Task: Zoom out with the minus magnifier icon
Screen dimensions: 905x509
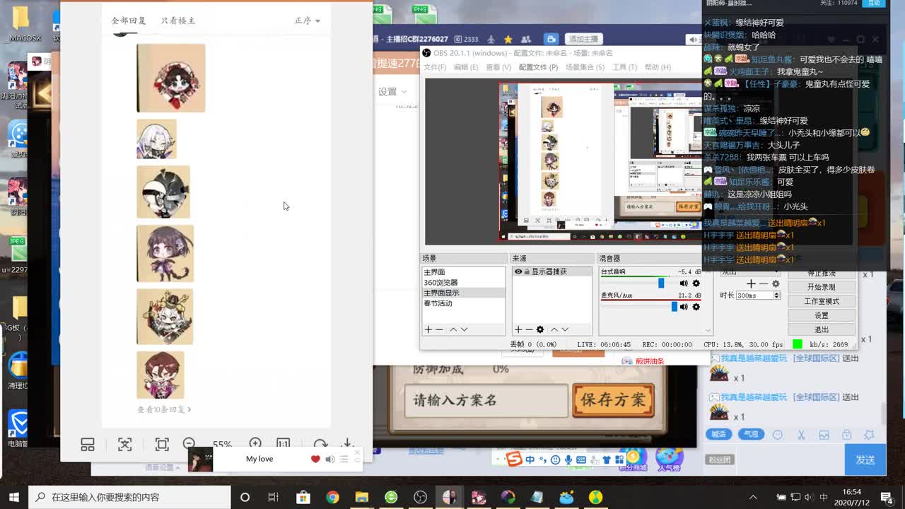Action: click(189, 443)
